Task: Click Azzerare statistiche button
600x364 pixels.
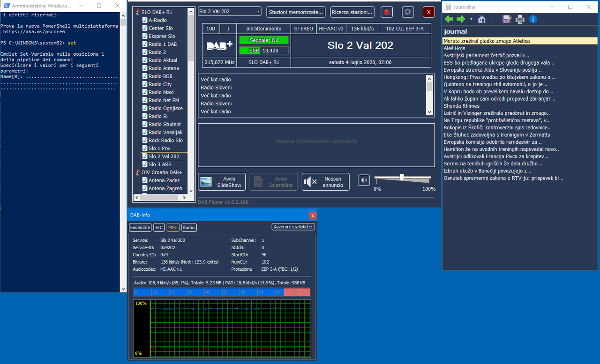Action: 293,227
